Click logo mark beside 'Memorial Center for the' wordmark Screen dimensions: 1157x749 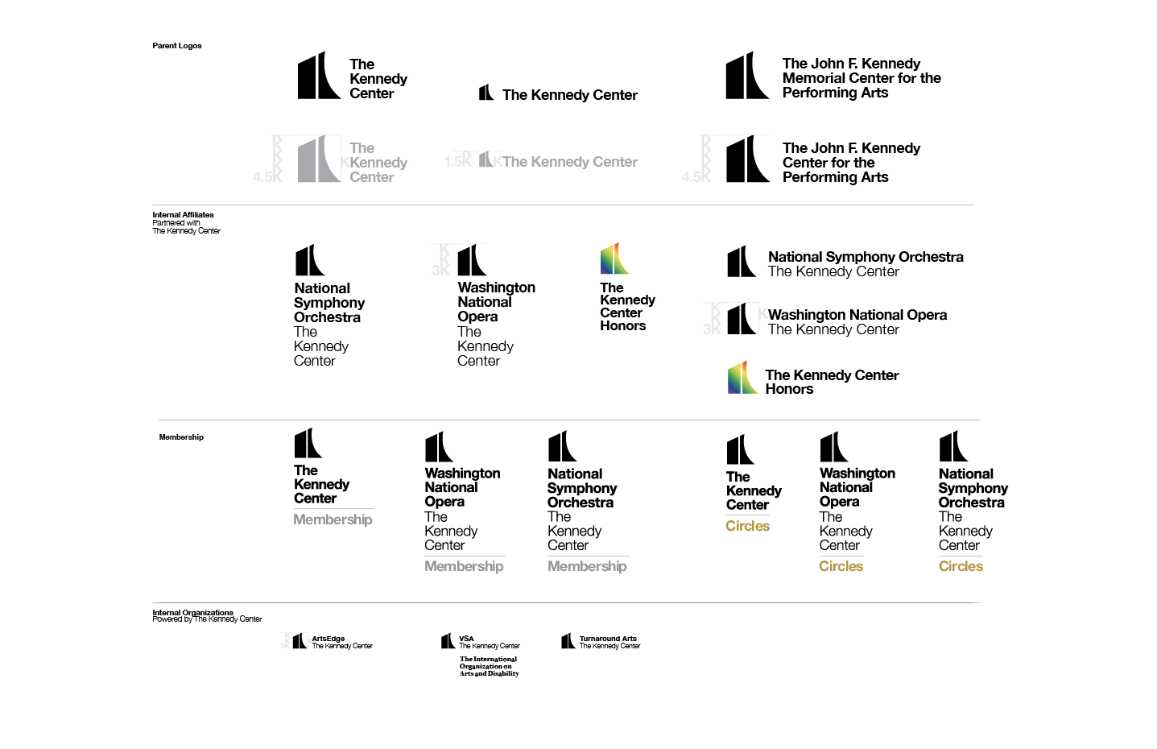coord(747,75)
